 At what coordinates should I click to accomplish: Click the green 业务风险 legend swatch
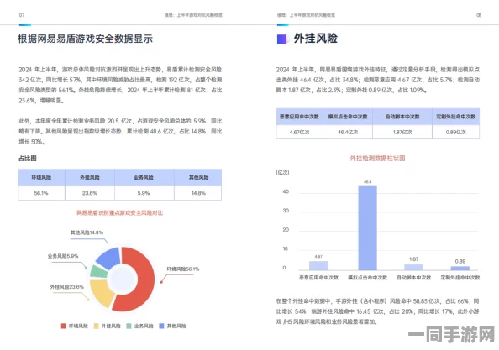129,326
